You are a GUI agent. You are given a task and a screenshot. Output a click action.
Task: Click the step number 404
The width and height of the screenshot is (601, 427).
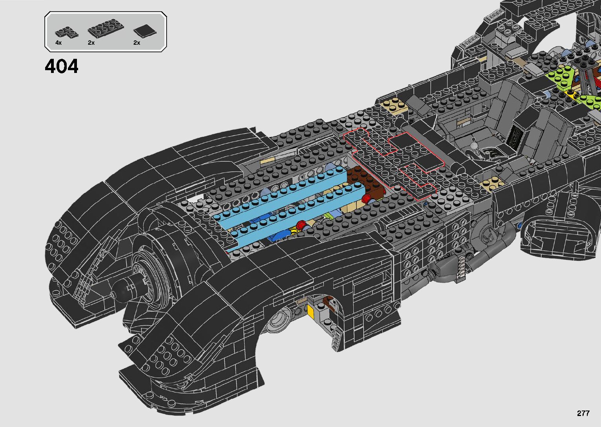tap(62, 66)
